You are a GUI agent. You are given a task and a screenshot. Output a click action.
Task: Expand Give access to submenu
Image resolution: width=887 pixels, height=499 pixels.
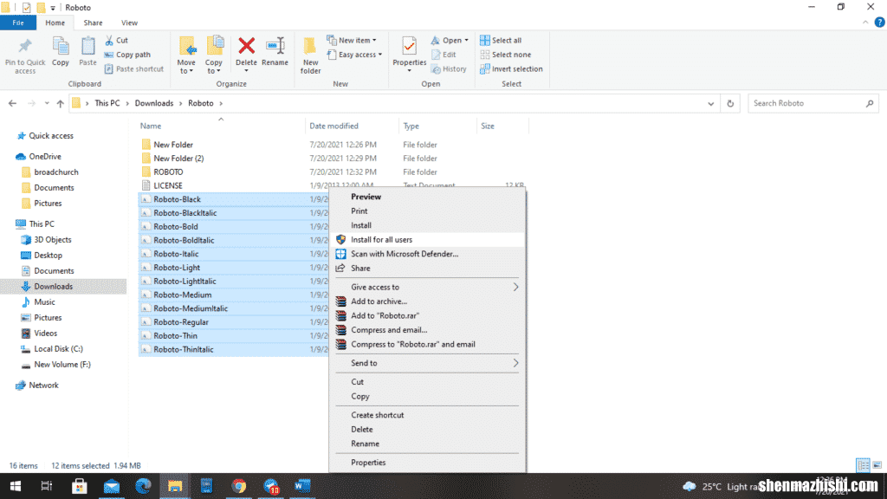[427, 287]
